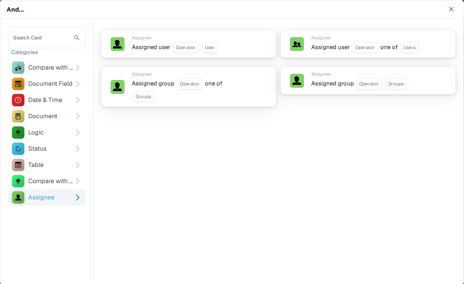Click the balance scale Compare with icon

pos(18,68)
